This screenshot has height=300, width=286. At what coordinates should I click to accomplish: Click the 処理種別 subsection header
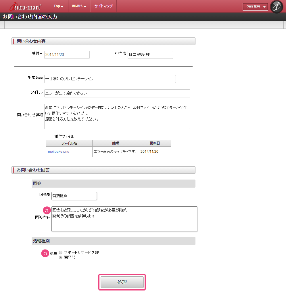pos(114,241)
